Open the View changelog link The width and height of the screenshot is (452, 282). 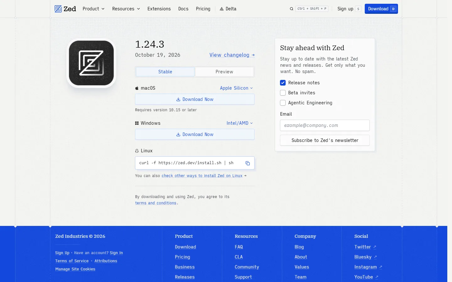click(232, 55)
